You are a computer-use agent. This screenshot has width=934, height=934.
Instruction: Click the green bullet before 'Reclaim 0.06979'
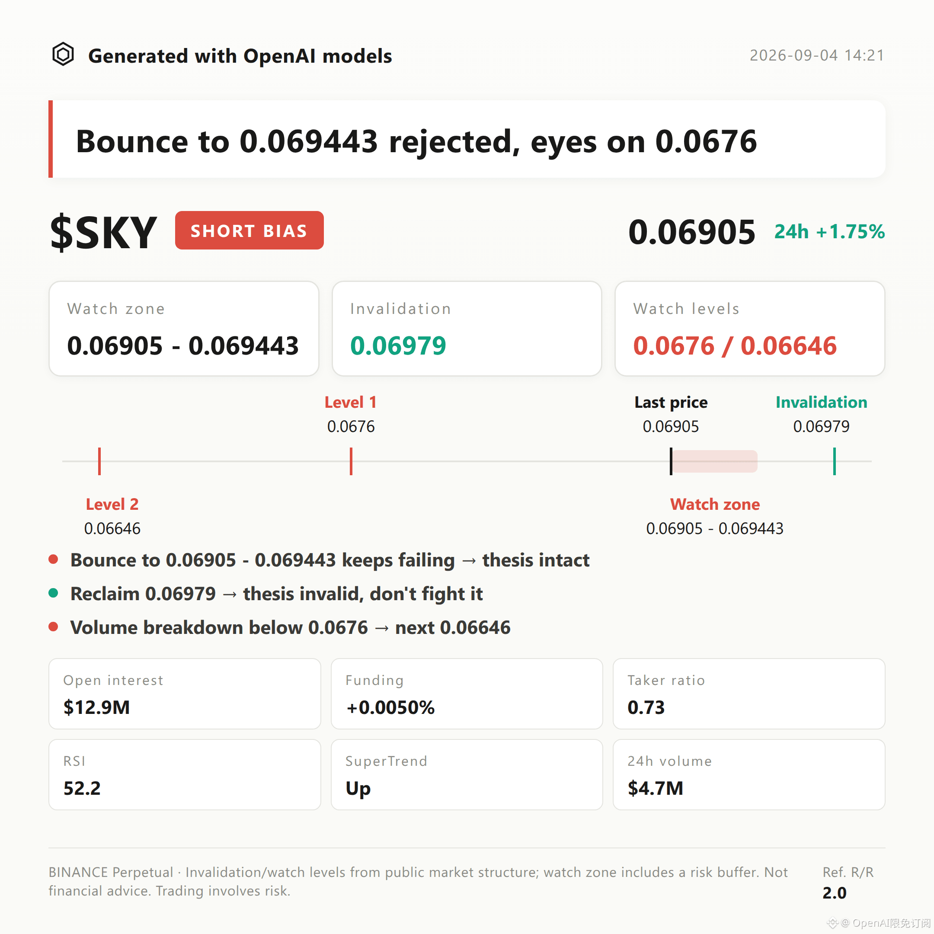point(54,593)
